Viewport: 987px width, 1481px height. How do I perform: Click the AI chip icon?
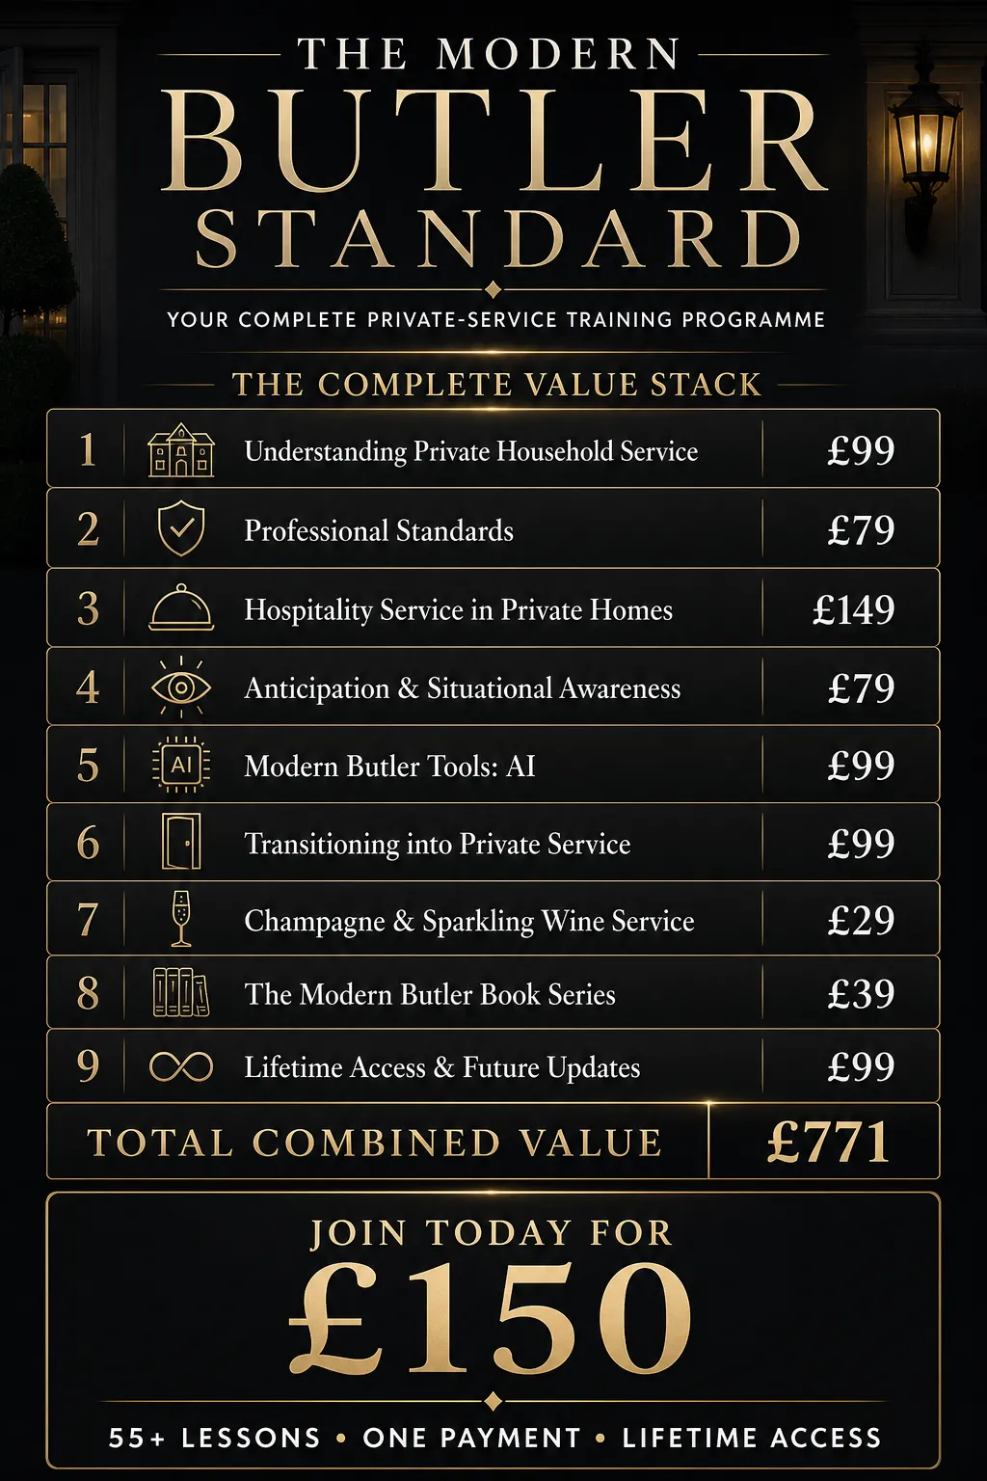click(x=181, y=766)
